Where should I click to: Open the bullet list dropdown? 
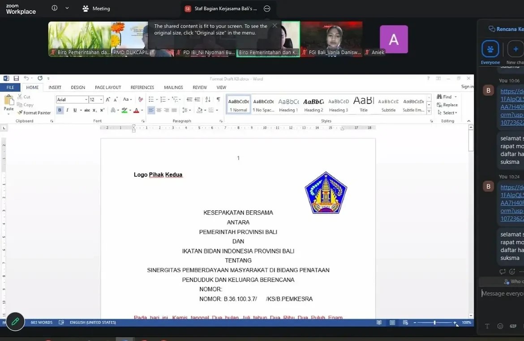[x=157, y=99]
